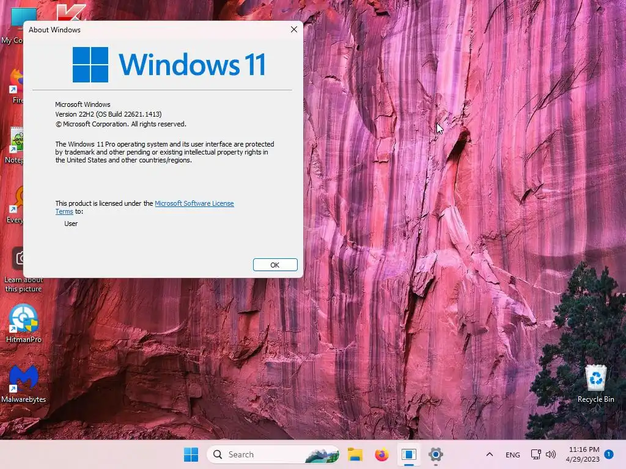Expand the hidden system tray icons chevron
626x469 pixels.
click(x=490, y=454)
